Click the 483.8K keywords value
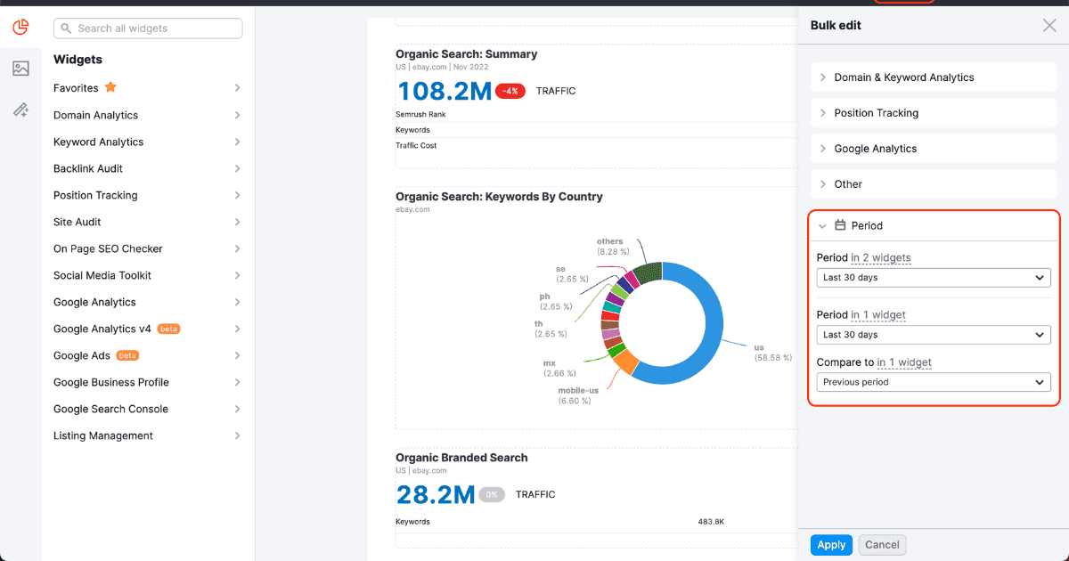Screen dimensions: 1069x561 pos(711,522)
